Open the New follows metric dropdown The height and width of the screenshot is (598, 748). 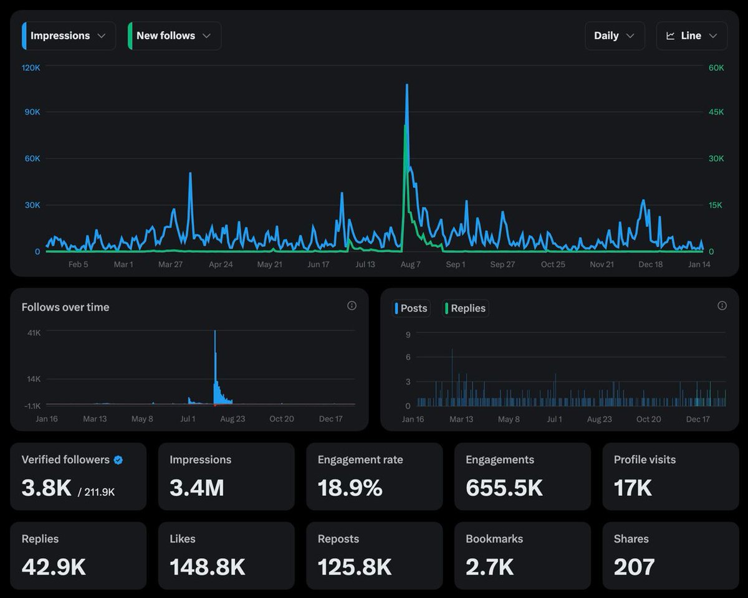[175, 36]
